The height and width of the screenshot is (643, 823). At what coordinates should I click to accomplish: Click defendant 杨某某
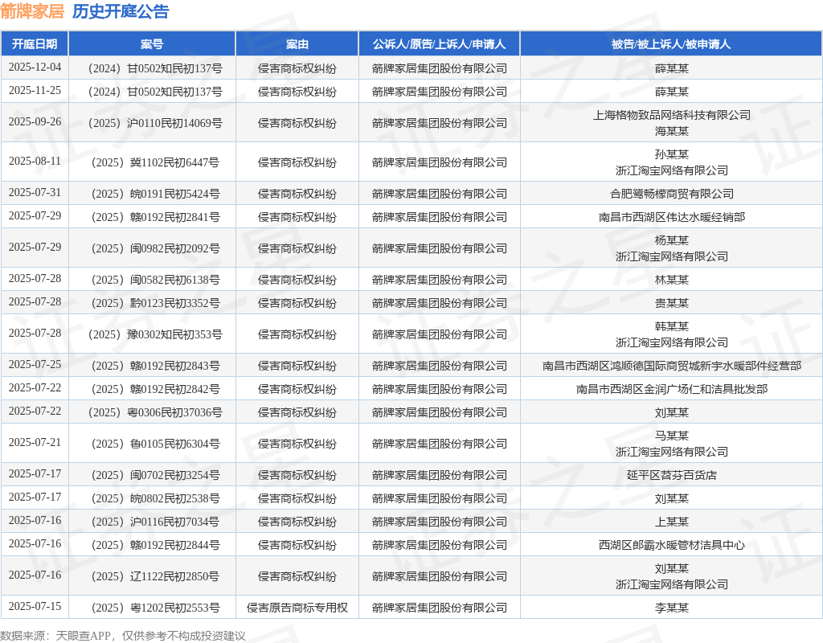point(671,240)
